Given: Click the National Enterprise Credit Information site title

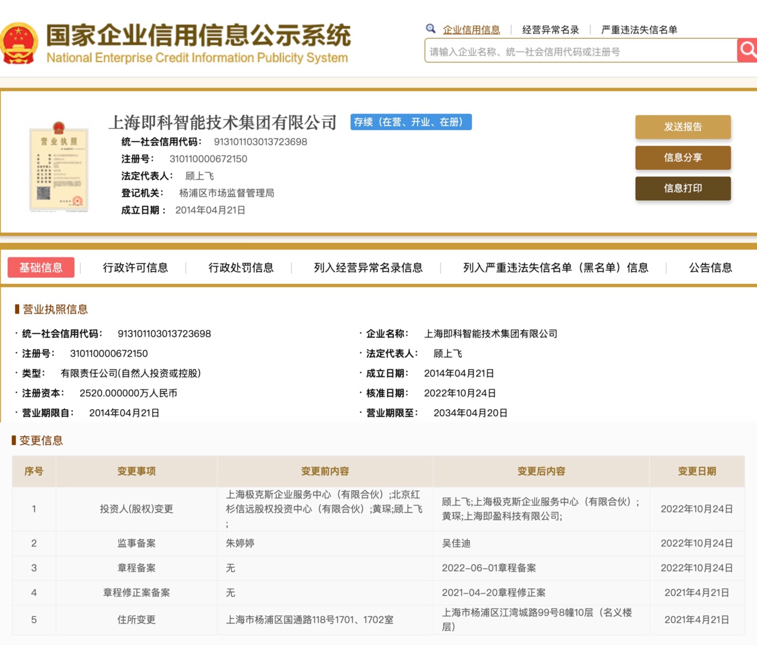Looking at the screenshot, I should click(198, 43).
